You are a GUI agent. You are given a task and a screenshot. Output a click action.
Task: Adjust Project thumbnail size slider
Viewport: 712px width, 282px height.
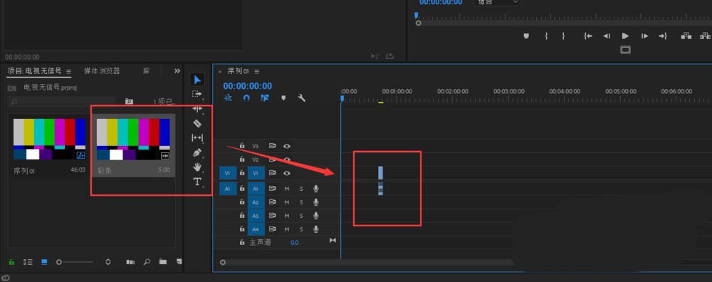click(75, 262)
